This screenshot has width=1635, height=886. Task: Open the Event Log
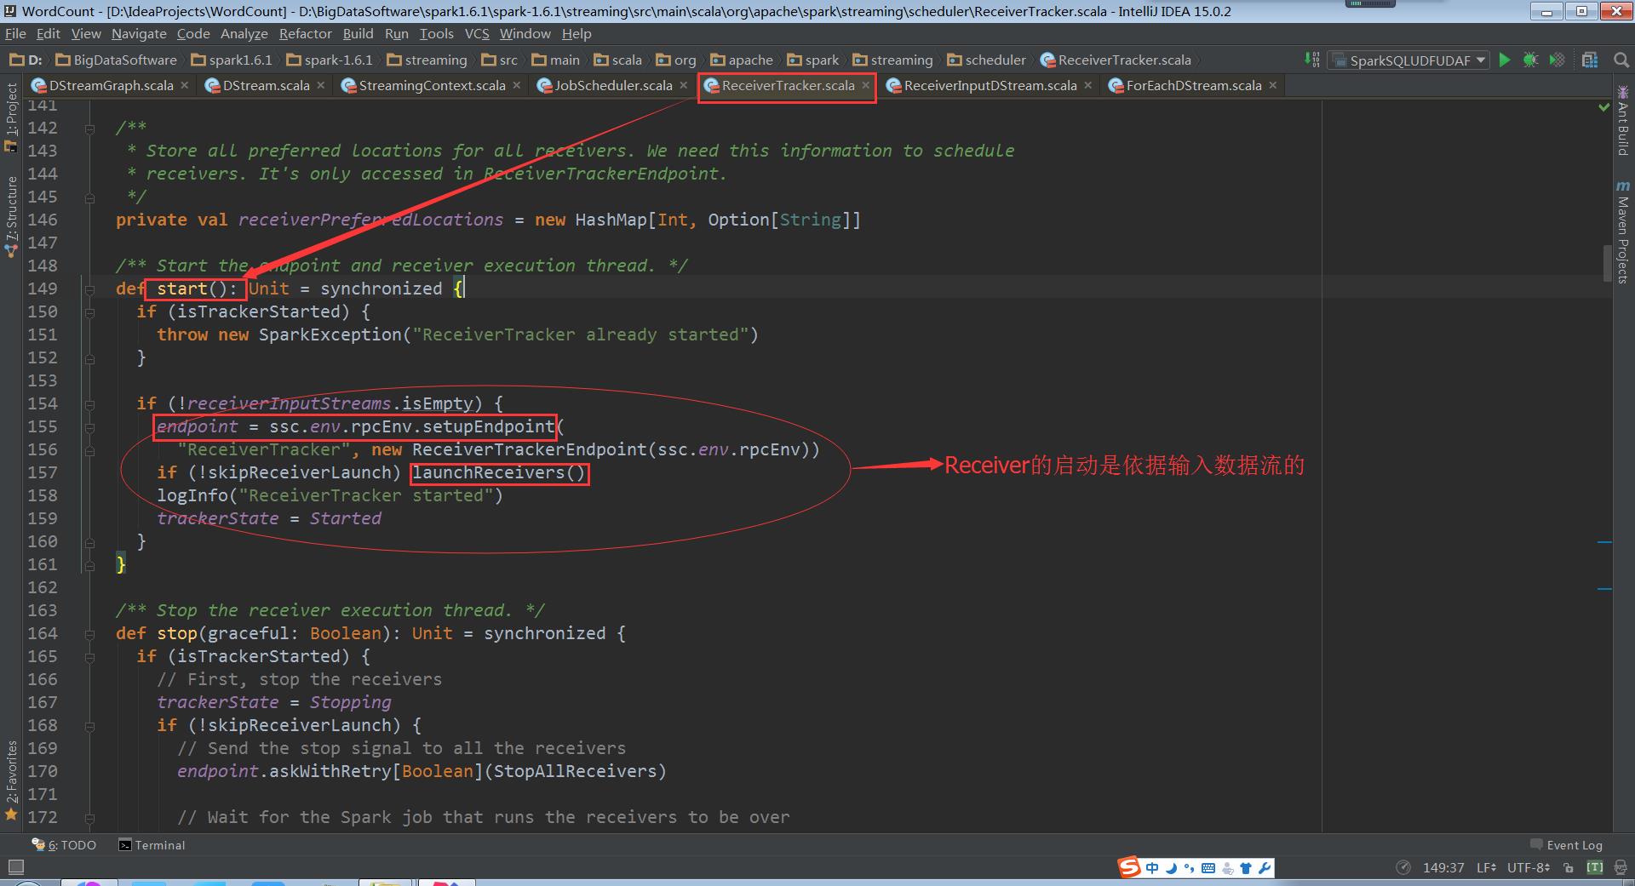(1566, 845)
